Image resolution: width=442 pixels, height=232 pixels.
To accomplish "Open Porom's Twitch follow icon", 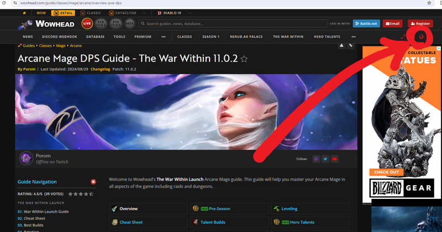I will pyautogui.click(x=316, y=159).
